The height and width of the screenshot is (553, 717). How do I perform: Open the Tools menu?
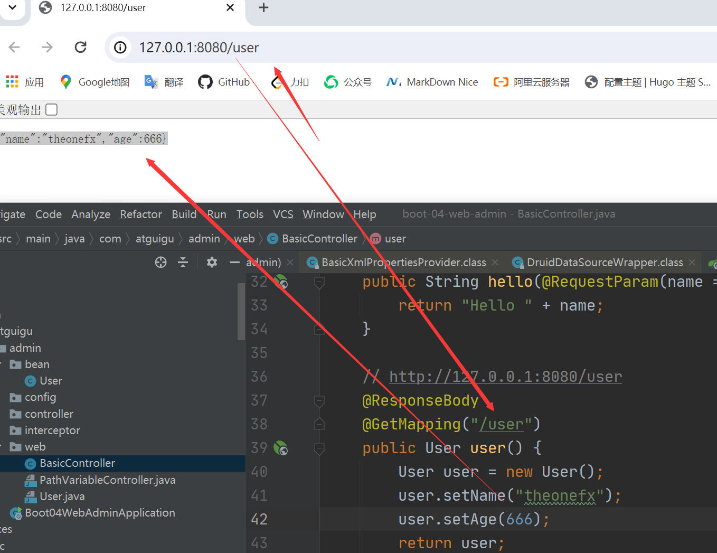(x=250, y=214)
